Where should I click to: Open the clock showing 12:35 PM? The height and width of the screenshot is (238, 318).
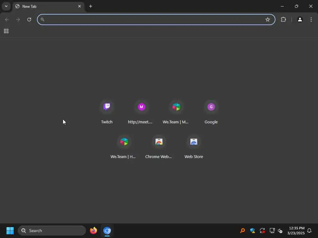pyautogui.click(x=296, y=231)
